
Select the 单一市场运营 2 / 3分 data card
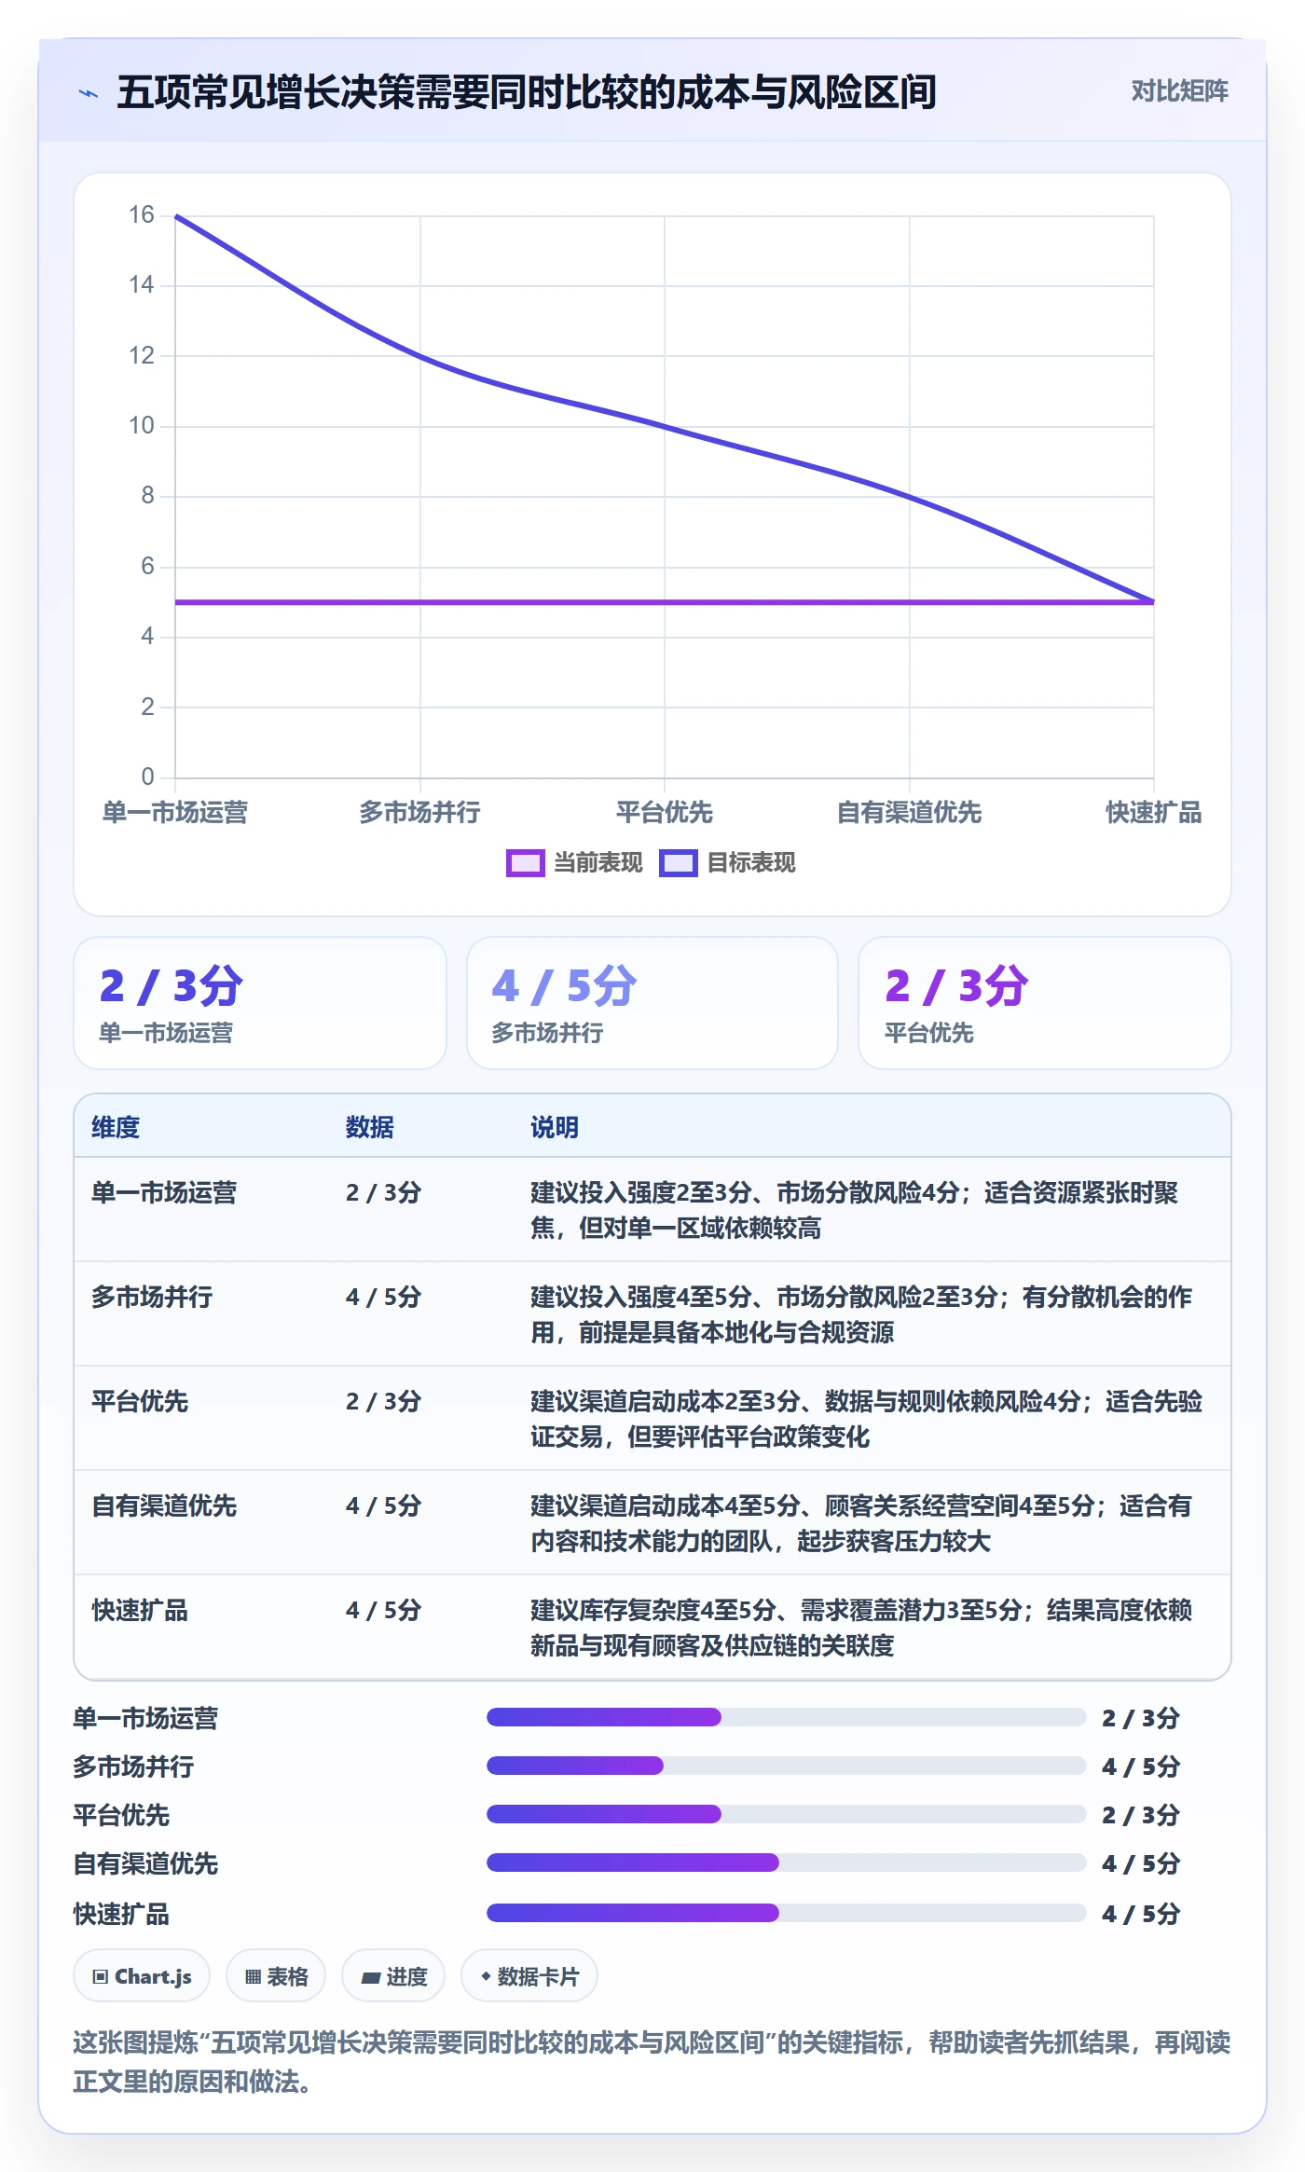(260, 1003)
